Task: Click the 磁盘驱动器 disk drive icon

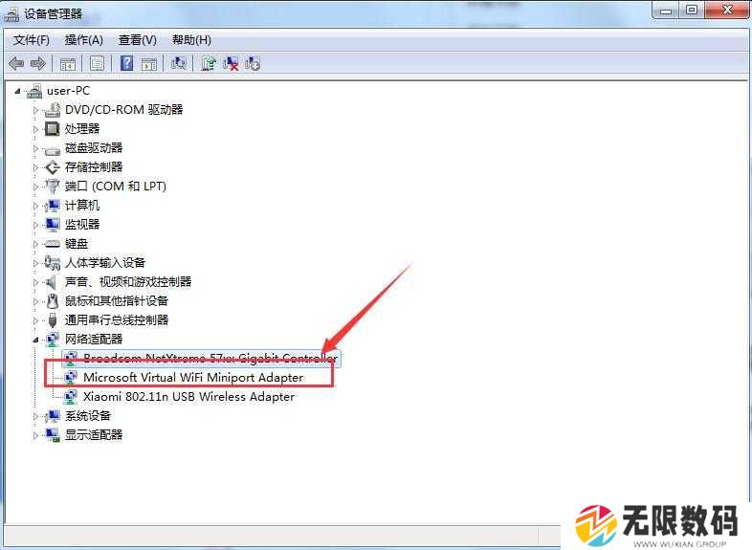Action: (53, 150)
